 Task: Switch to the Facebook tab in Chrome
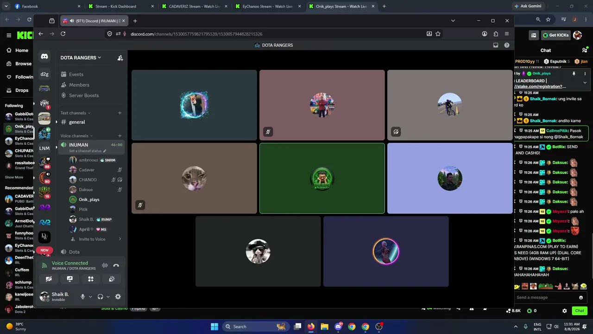(x=46, y=6)
